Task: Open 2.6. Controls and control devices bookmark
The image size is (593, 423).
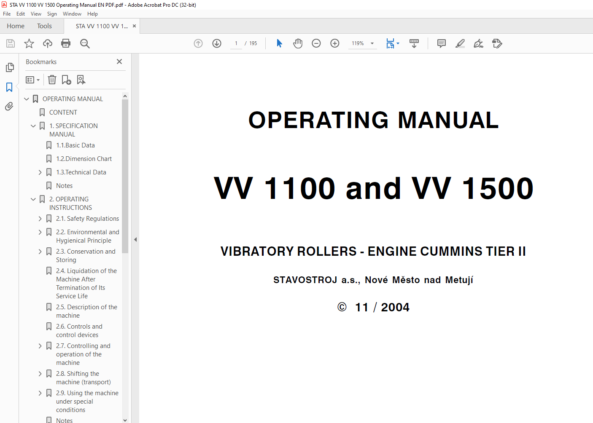Action: tap(79, 331)
